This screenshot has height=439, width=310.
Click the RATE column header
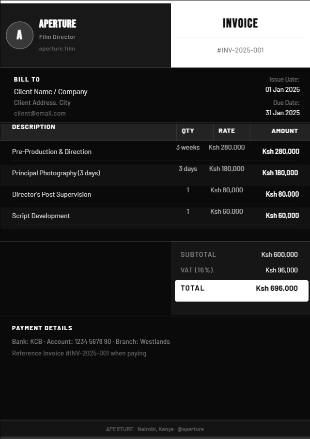click(227, 131)
